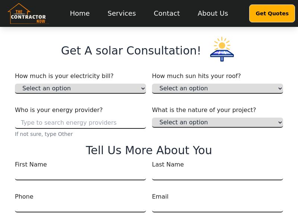
Task: Click the Get Quotes button
Action: 272,13
